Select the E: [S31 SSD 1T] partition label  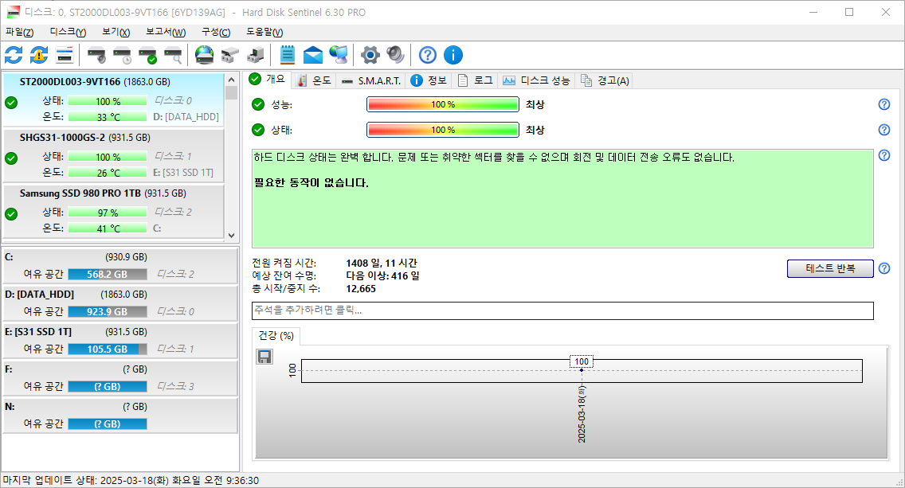point(38,332)
